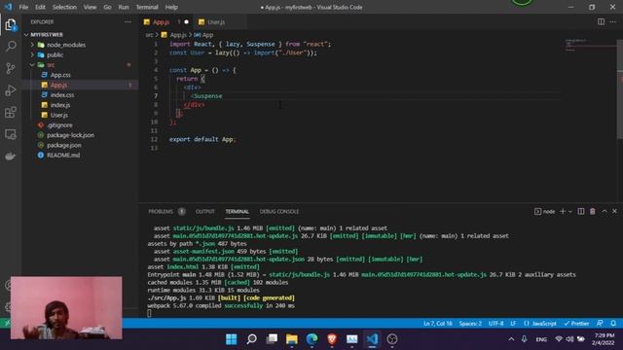Open package-lock.json file
The width and height of the screenshot is (623, 350).
click(70, 135)
